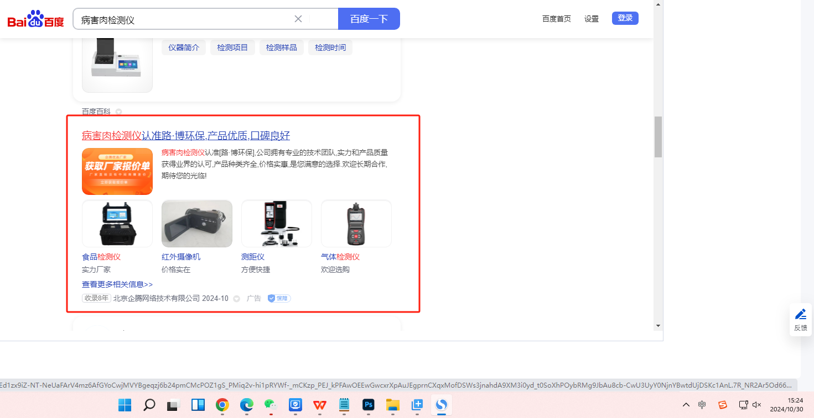Viewport: 814px width, 418px height.
Task: Select the 检测项目 tag
Action: (232, 47)
